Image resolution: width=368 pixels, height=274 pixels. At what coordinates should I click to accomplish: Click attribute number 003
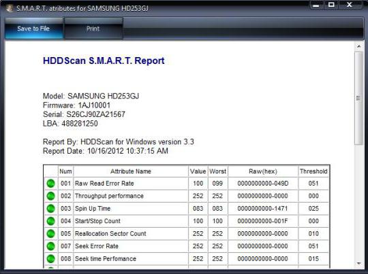click(65, 209)
